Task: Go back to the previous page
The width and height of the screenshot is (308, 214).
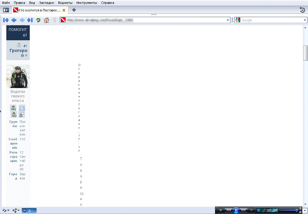Action: pos(14,20)
